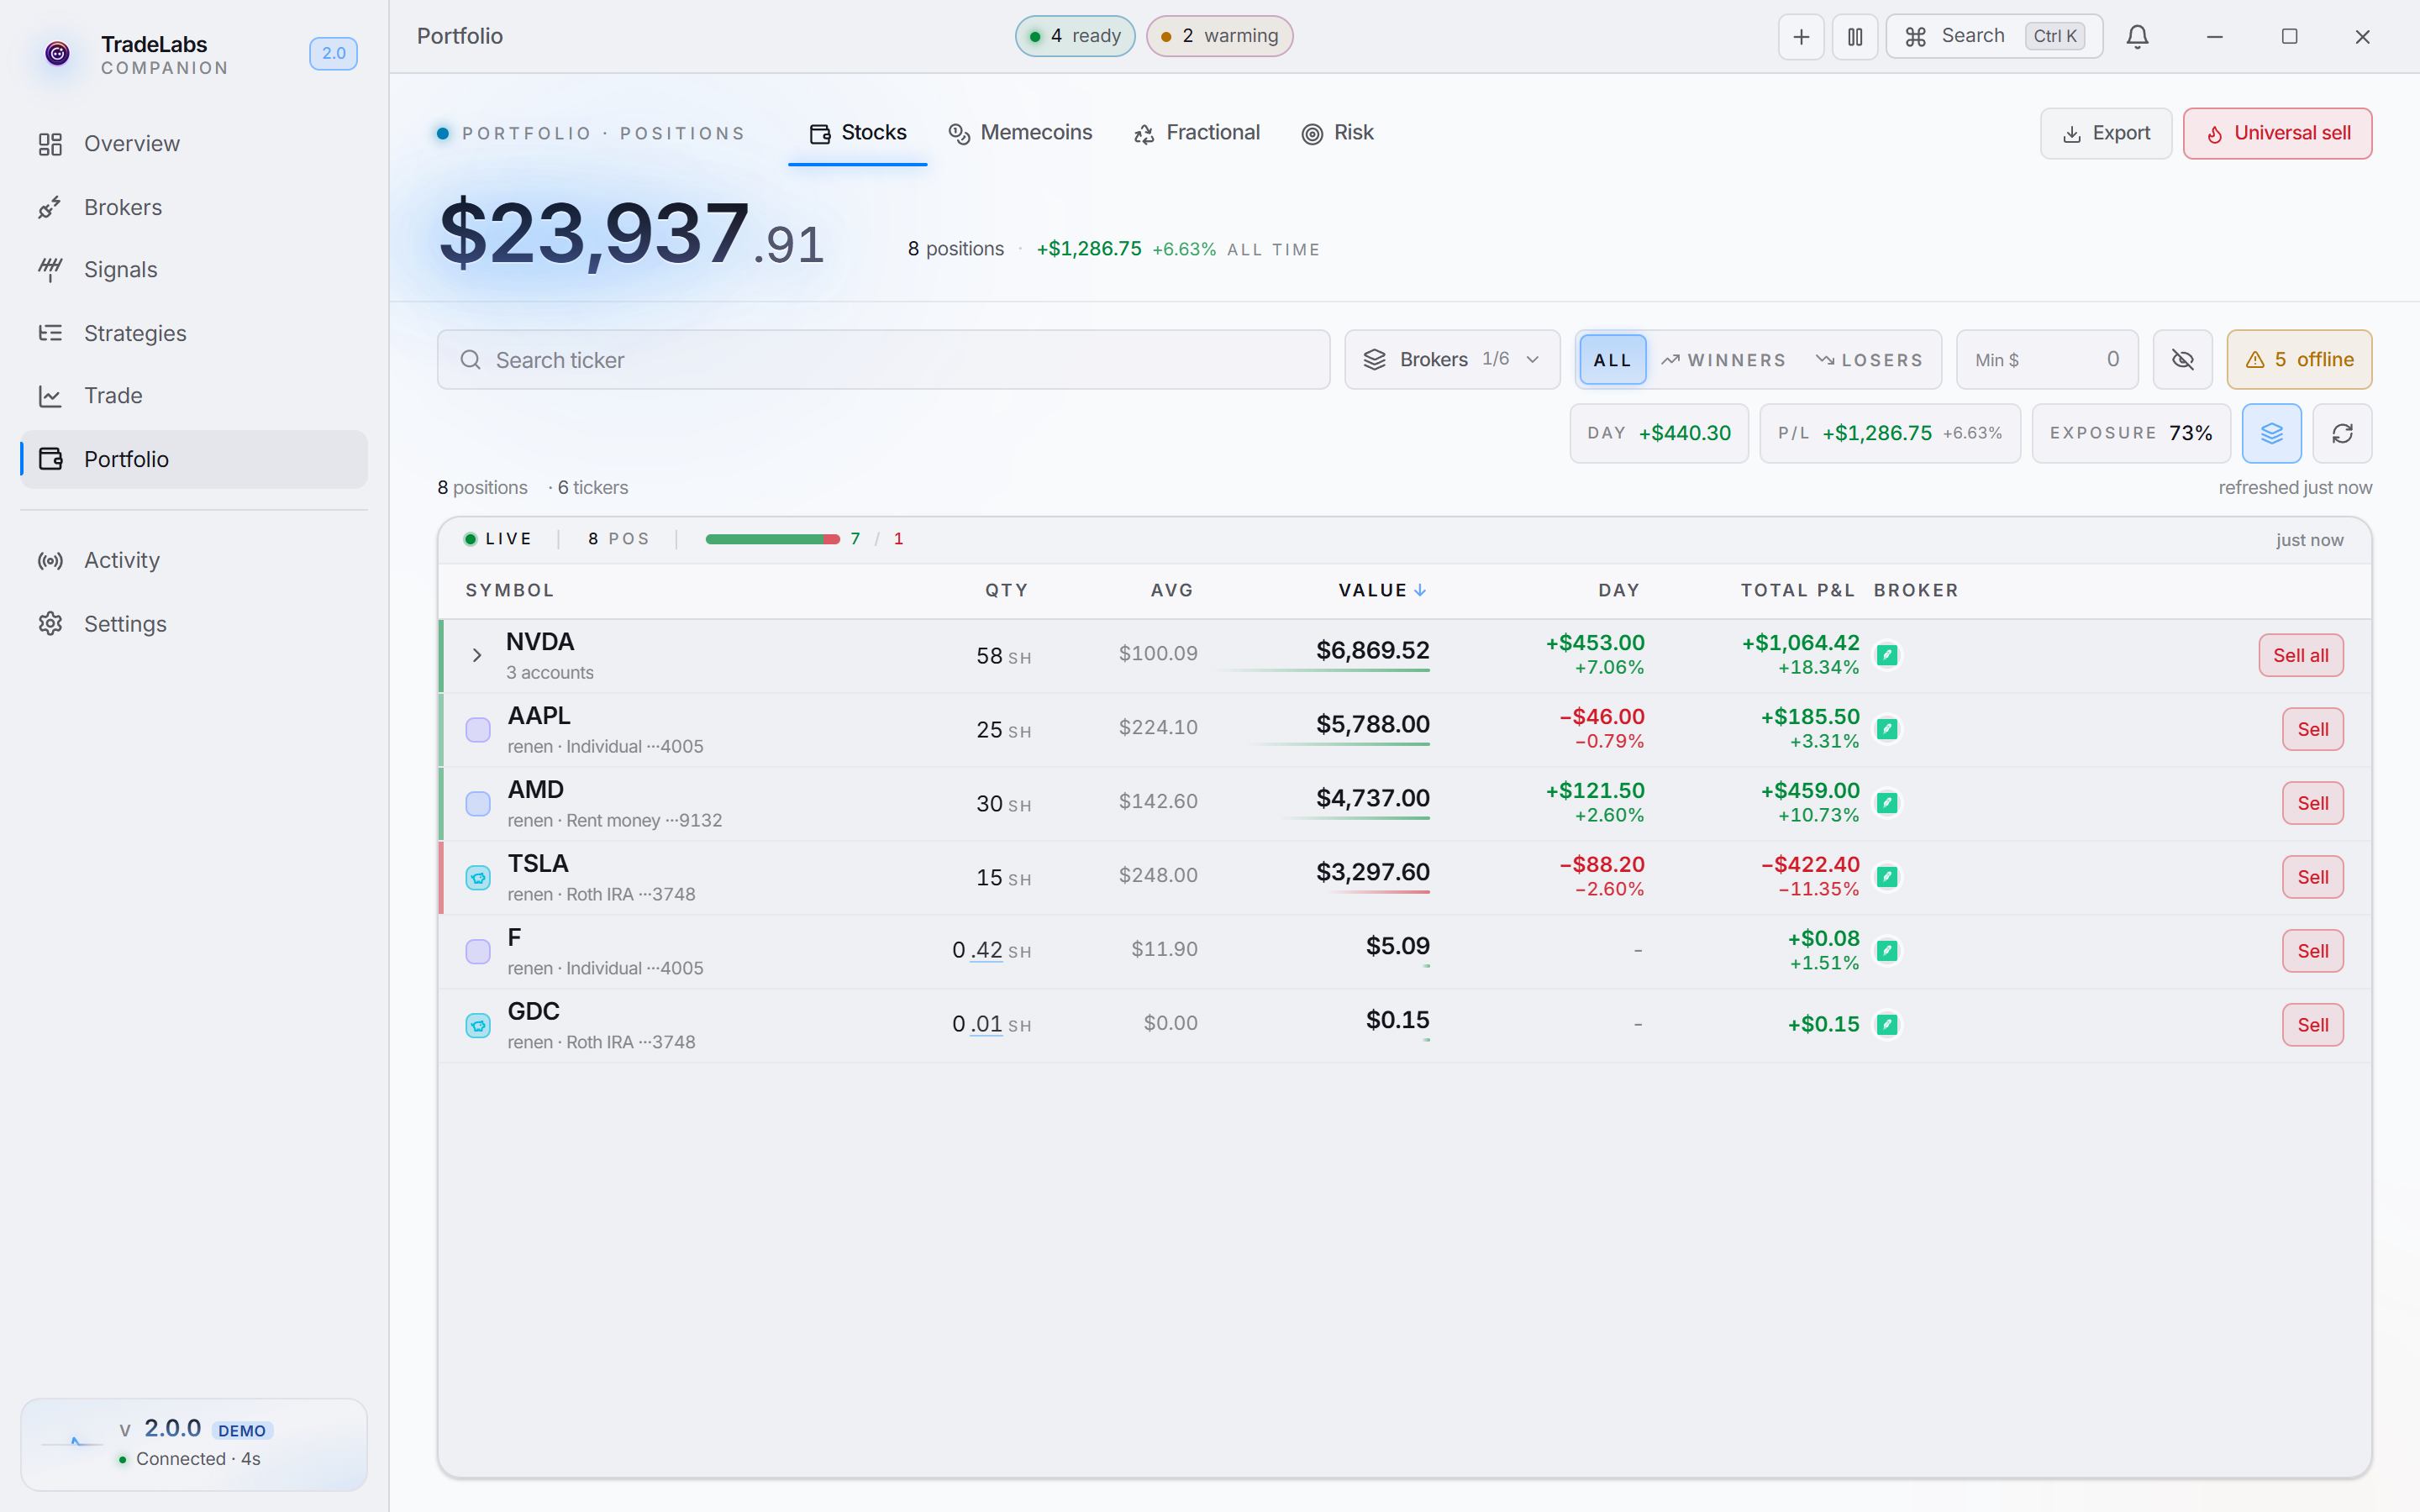Viewport: 2420px width, 1512px height.
Task: Click AMD broker badge icon
Action: pyautogui.click(x=1887, y=803)
